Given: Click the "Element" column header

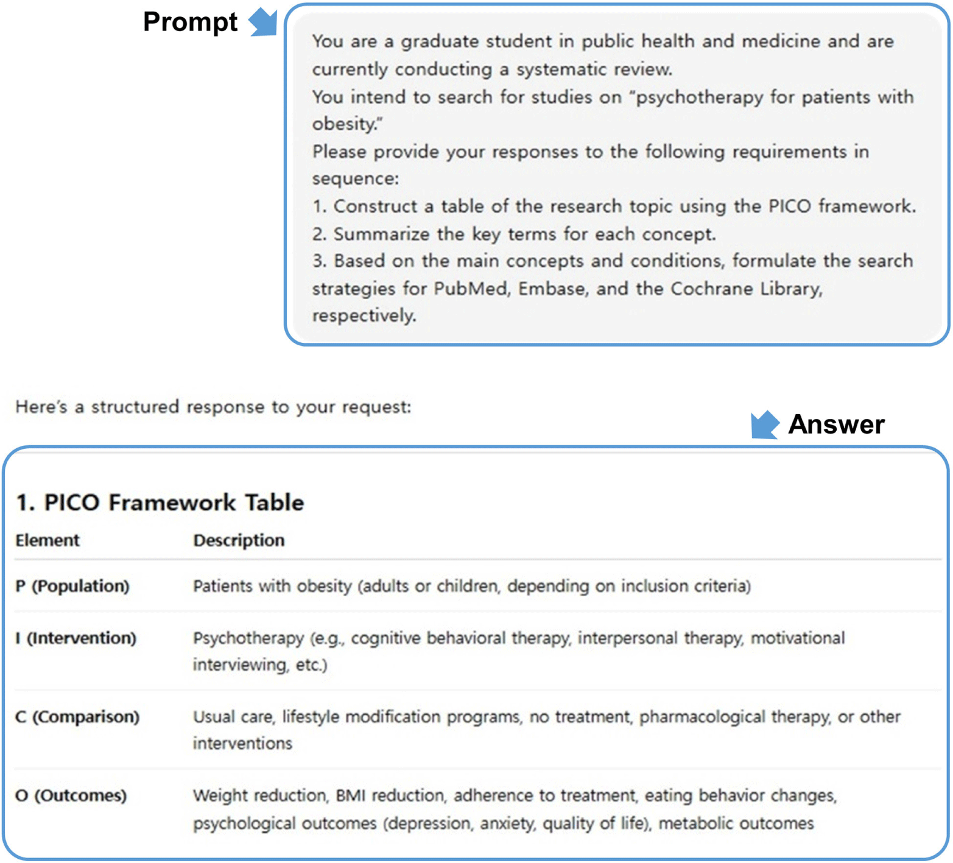Looking at the screenshot, I should tap(47, 540).
